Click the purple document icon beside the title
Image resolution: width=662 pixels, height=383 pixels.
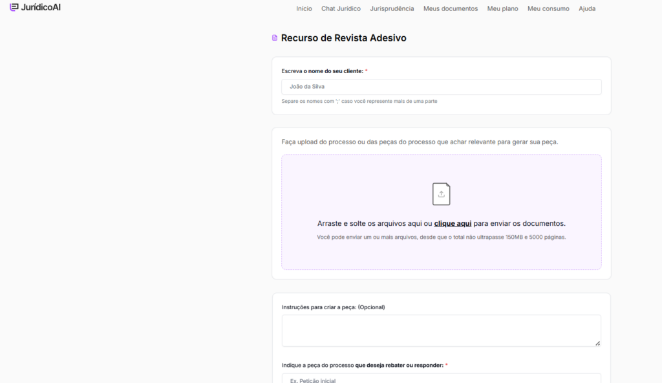click(275, 38)
